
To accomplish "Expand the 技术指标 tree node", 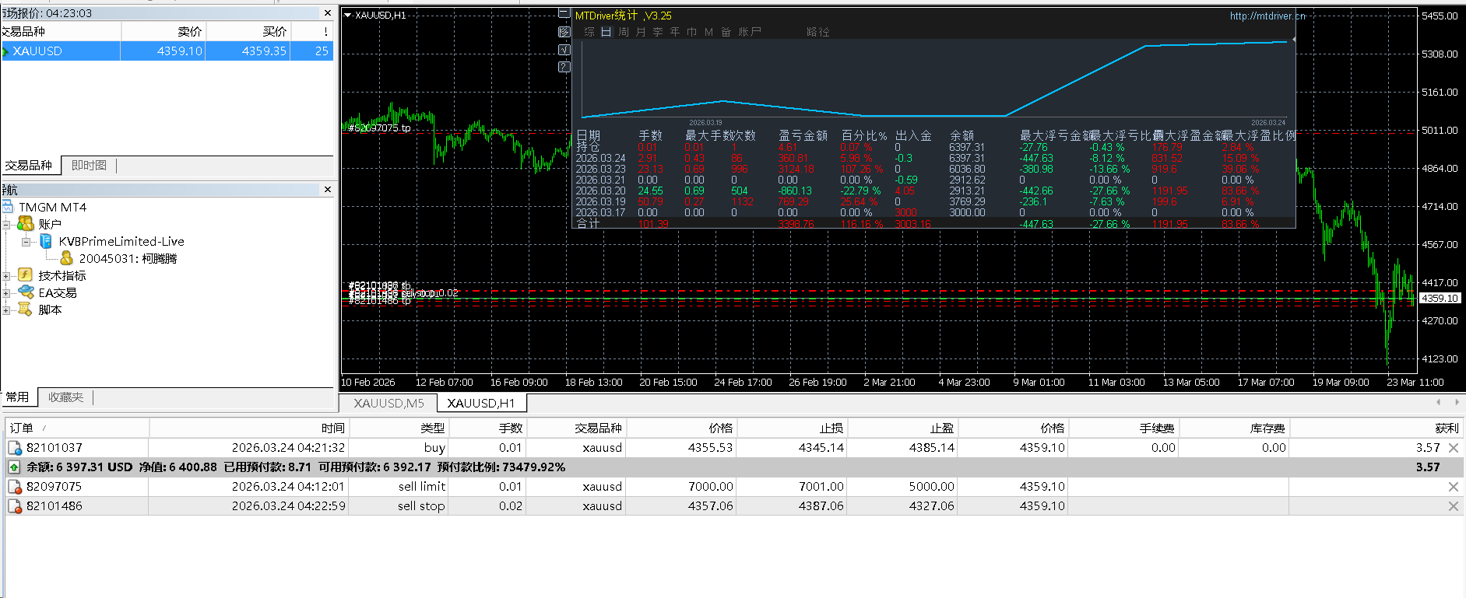I will [6, 276].
